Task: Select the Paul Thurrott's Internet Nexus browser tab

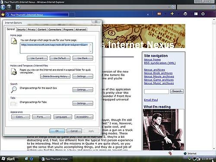Action: click(x=37, y=15)
